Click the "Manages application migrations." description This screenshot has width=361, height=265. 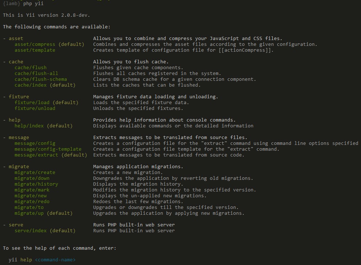pos(138,167)
